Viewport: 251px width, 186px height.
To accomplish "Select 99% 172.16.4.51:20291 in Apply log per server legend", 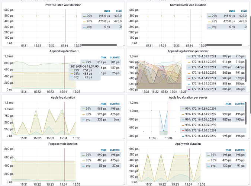I will tap(200, 109).
